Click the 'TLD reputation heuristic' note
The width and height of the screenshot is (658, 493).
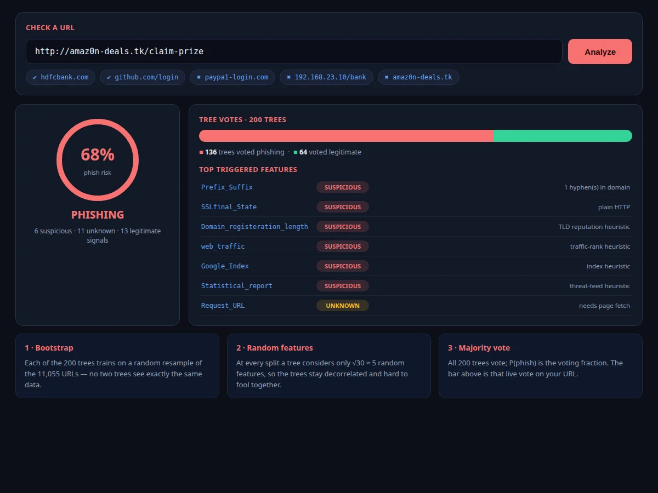(594, 227)
